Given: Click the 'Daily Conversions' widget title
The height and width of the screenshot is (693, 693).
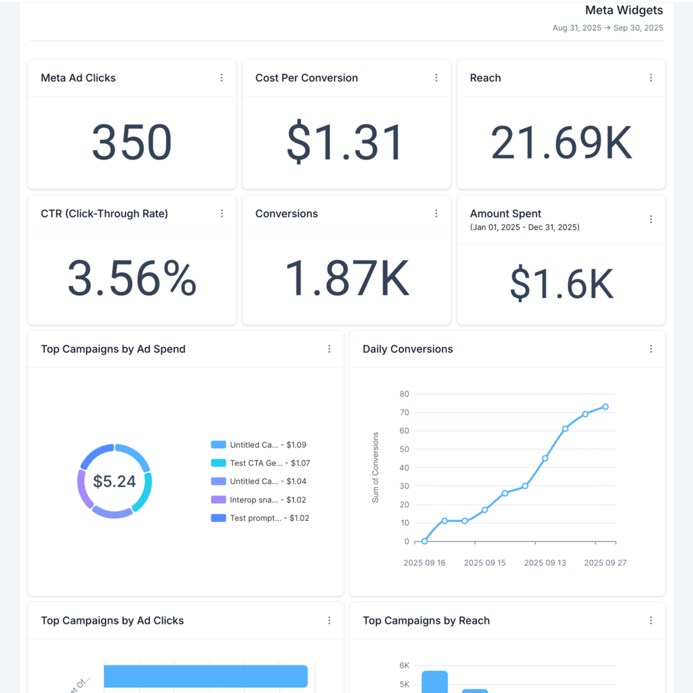Looking at the screenshot, I should (408, 349).
